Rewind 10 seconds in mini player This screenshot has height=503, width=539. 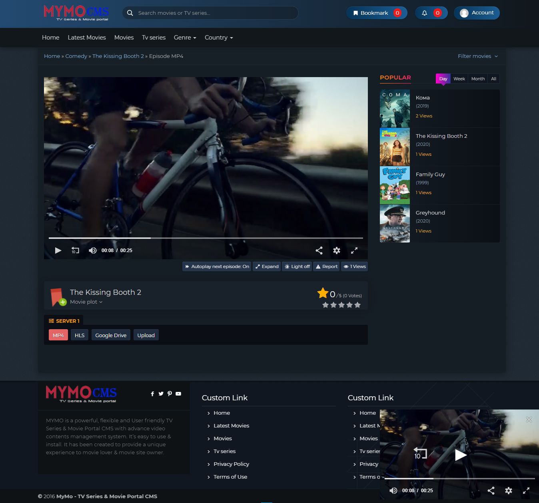point(420,453)
